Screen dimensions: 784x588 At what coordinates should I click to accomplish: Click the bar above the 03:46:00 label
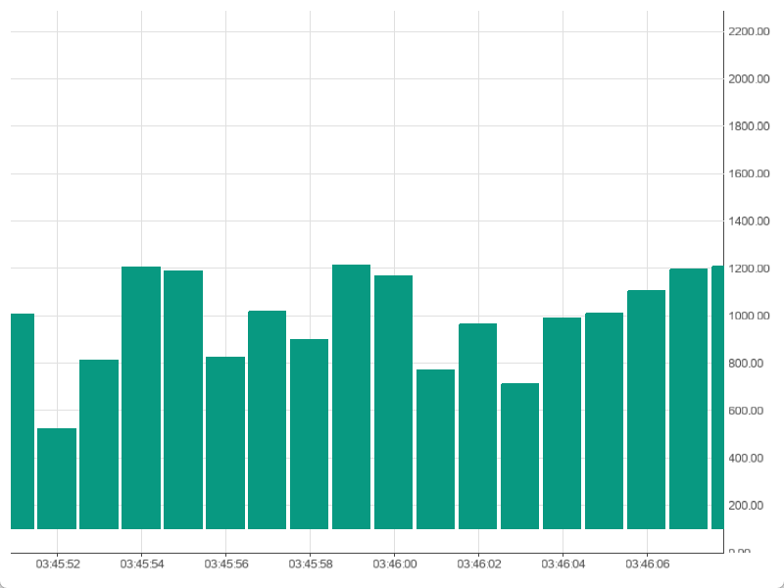coord(393,402)
